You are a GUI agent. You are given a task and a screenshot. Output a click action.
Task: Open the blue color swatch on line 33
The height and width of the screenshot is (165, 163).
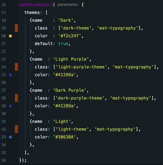(10, 137)
